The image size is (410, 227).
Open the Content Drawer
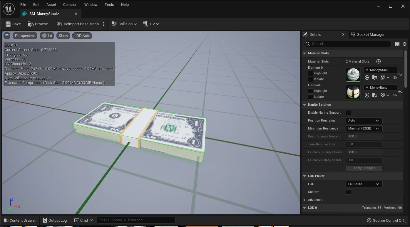(20, 221)
